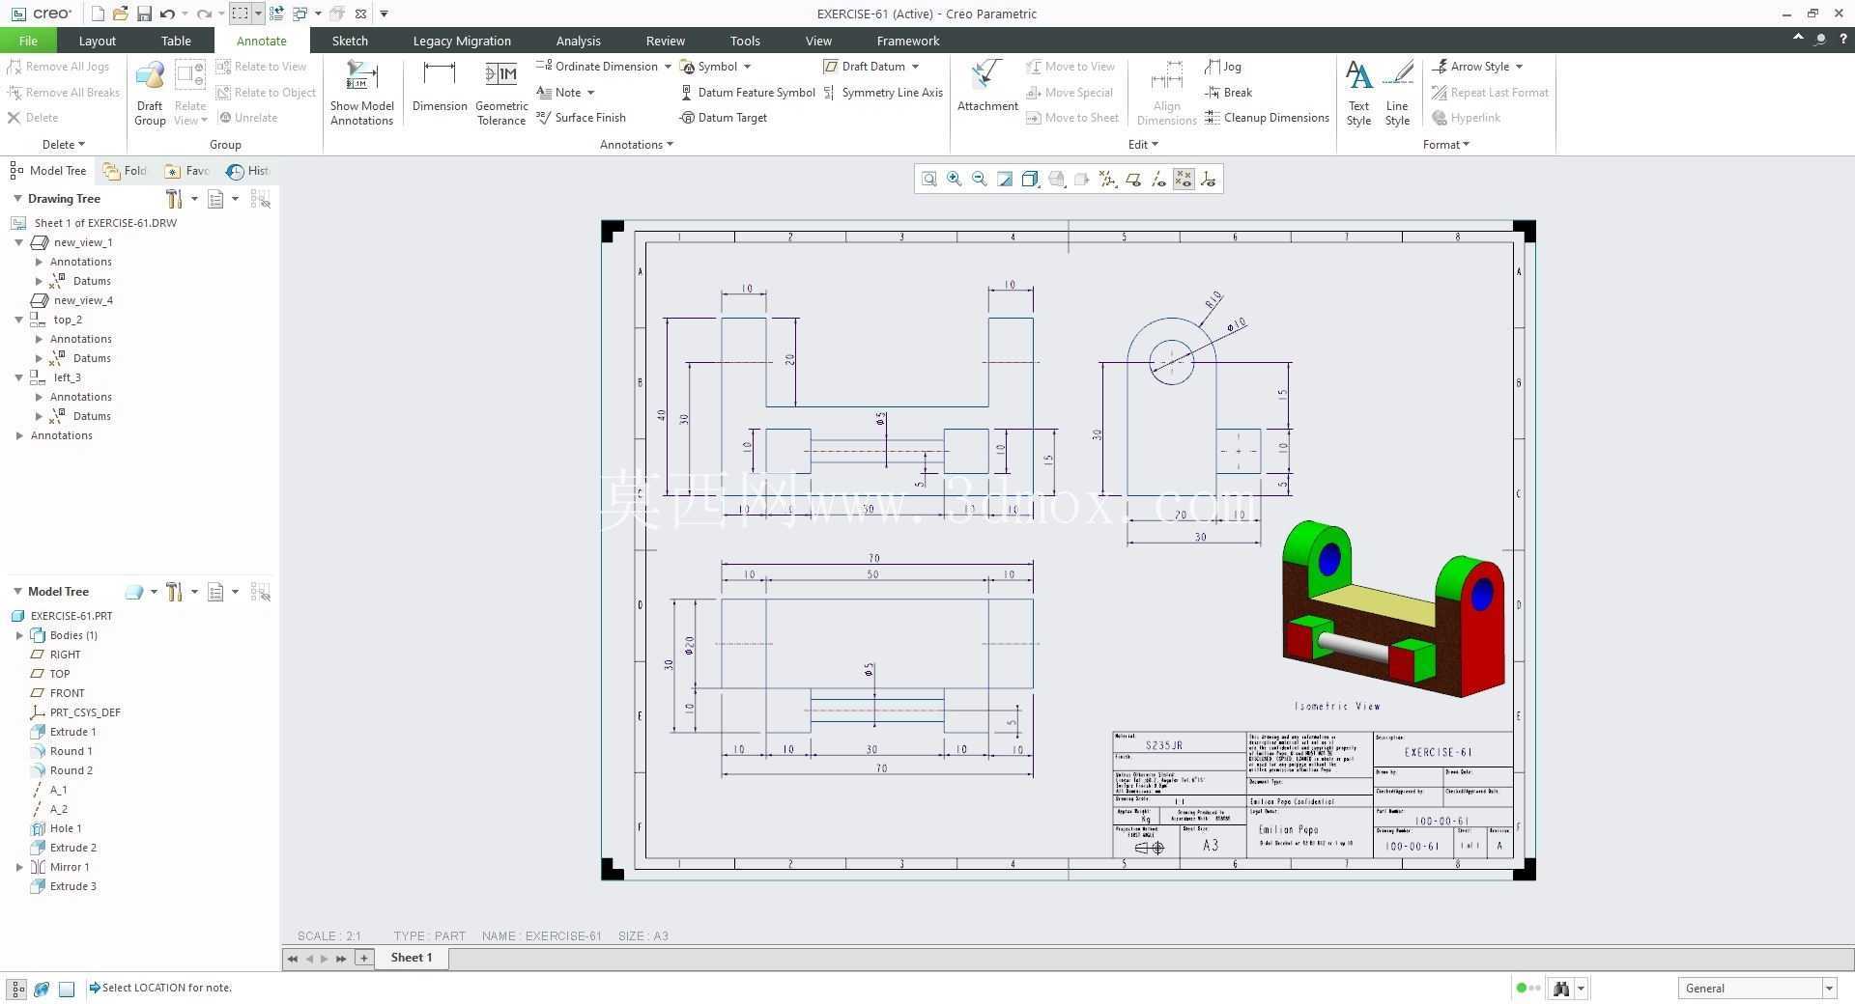Add a new sheet with plus button

point(364,958)
